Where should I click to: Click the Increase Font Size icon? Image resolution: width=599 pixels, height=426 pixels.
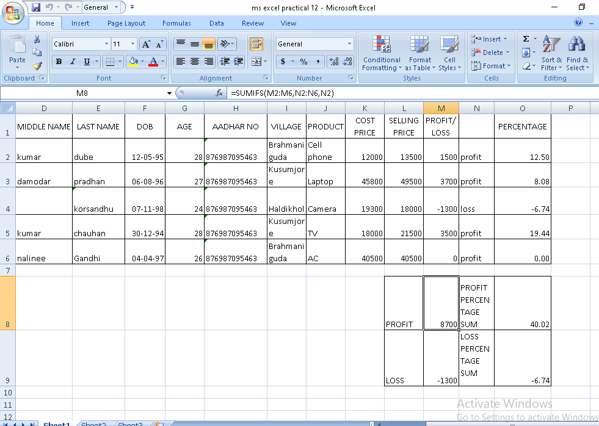146,44
